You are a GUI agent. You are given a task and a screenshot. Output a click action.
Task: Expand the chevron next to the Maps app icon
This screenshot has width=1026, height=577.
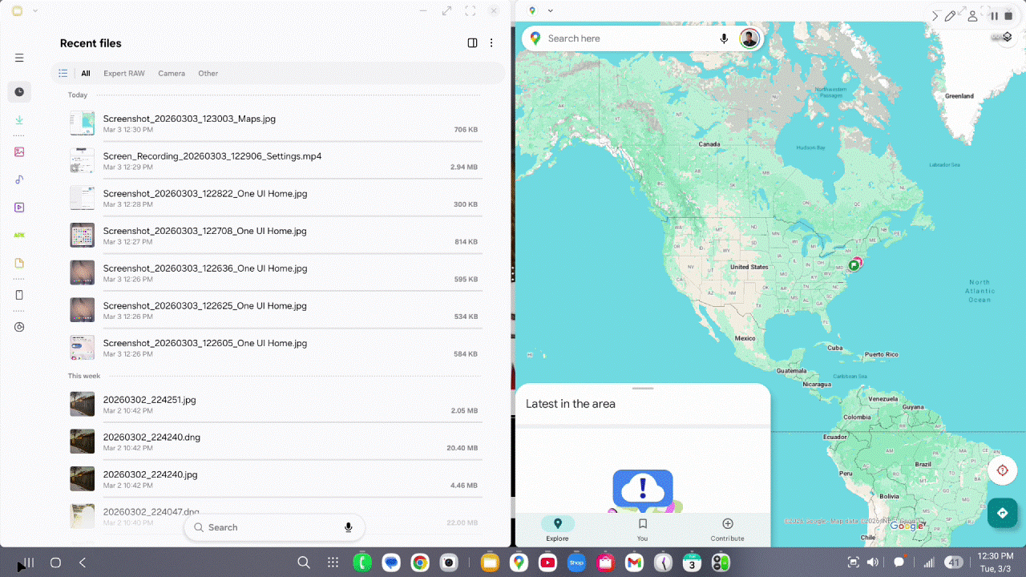[549, 10]
